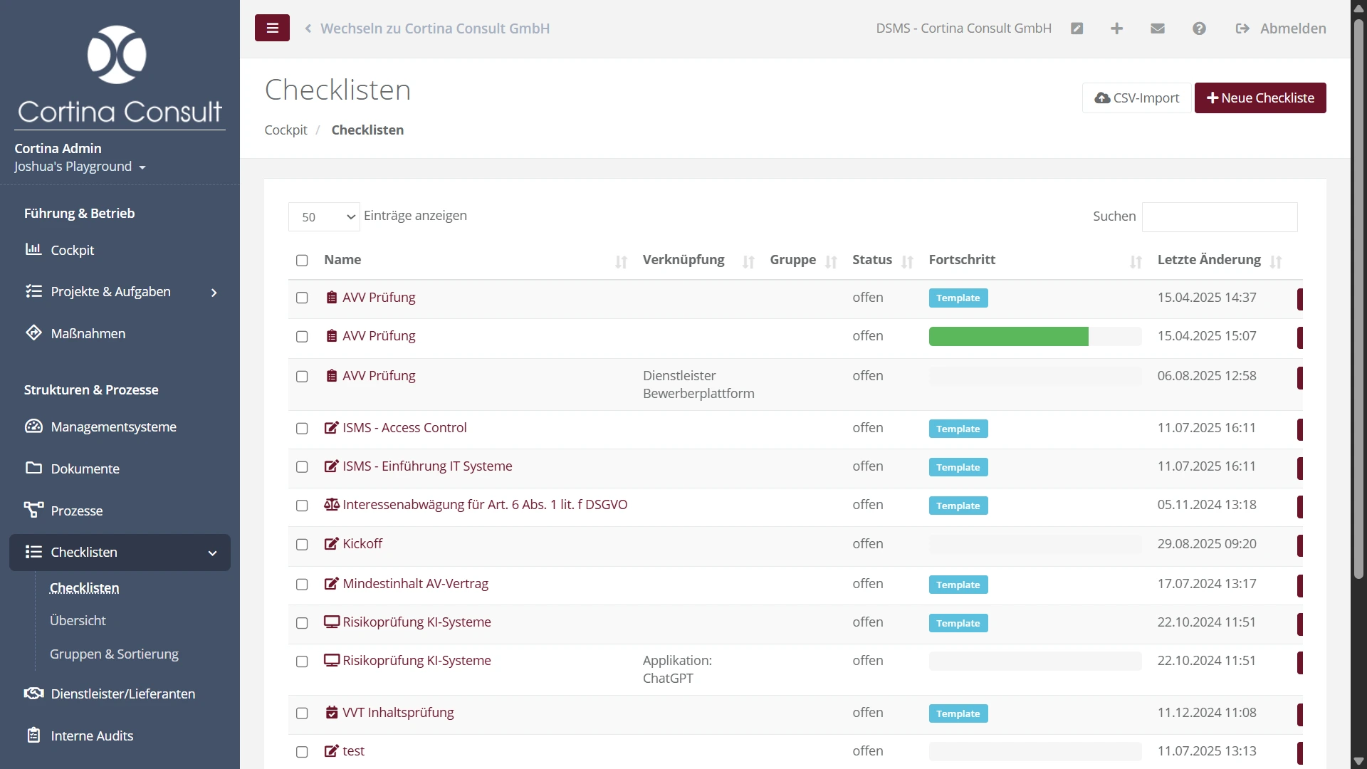Click the Cockpit chart icon in sidebar
1367x769 pixels.
(x=33, y=250)
